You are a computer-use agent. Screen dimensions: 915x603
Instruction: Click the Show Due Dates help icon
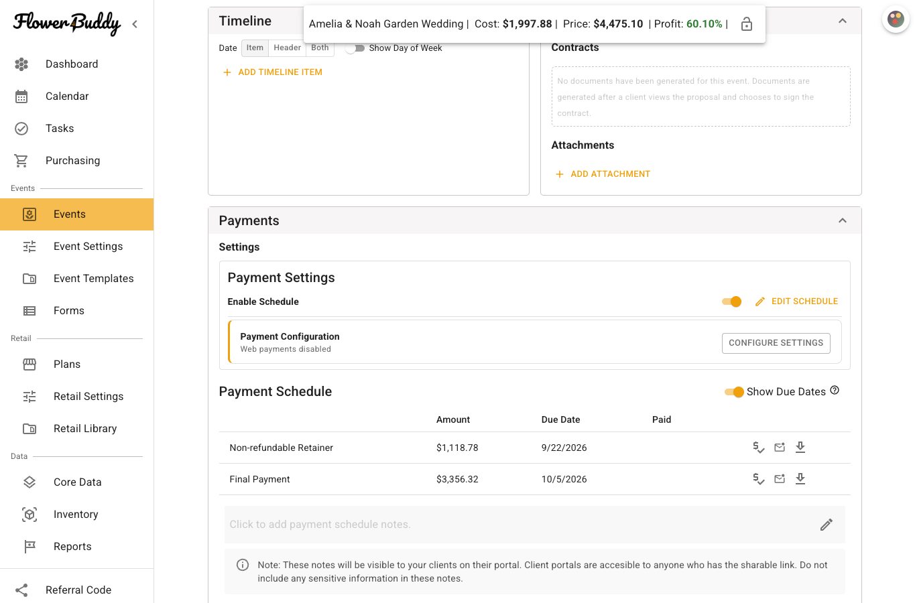coord(835,391)
